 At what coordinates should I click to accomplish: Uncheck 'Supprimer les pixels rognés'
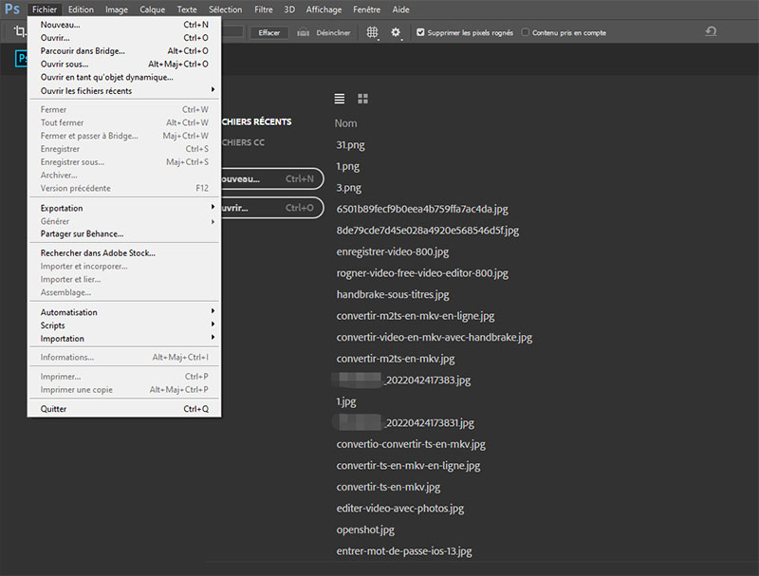(x=418, y=31)
